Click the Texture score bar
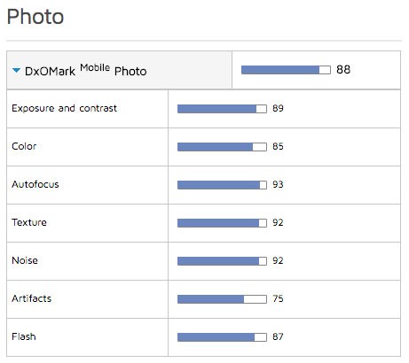The width and height of the screenshot is (409, 363). click(222, 223)
